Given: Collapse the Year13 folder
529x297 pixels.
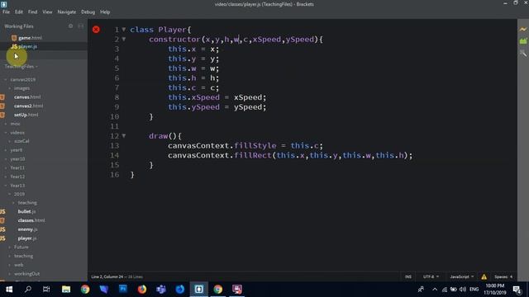Looking at the screenshot, I should point(6,186).
